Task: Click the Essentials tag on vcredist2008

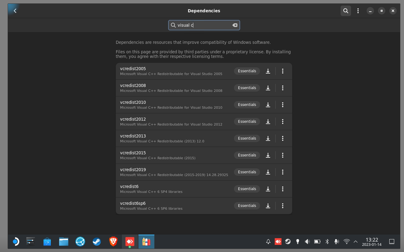Action: tap(247, 88)
